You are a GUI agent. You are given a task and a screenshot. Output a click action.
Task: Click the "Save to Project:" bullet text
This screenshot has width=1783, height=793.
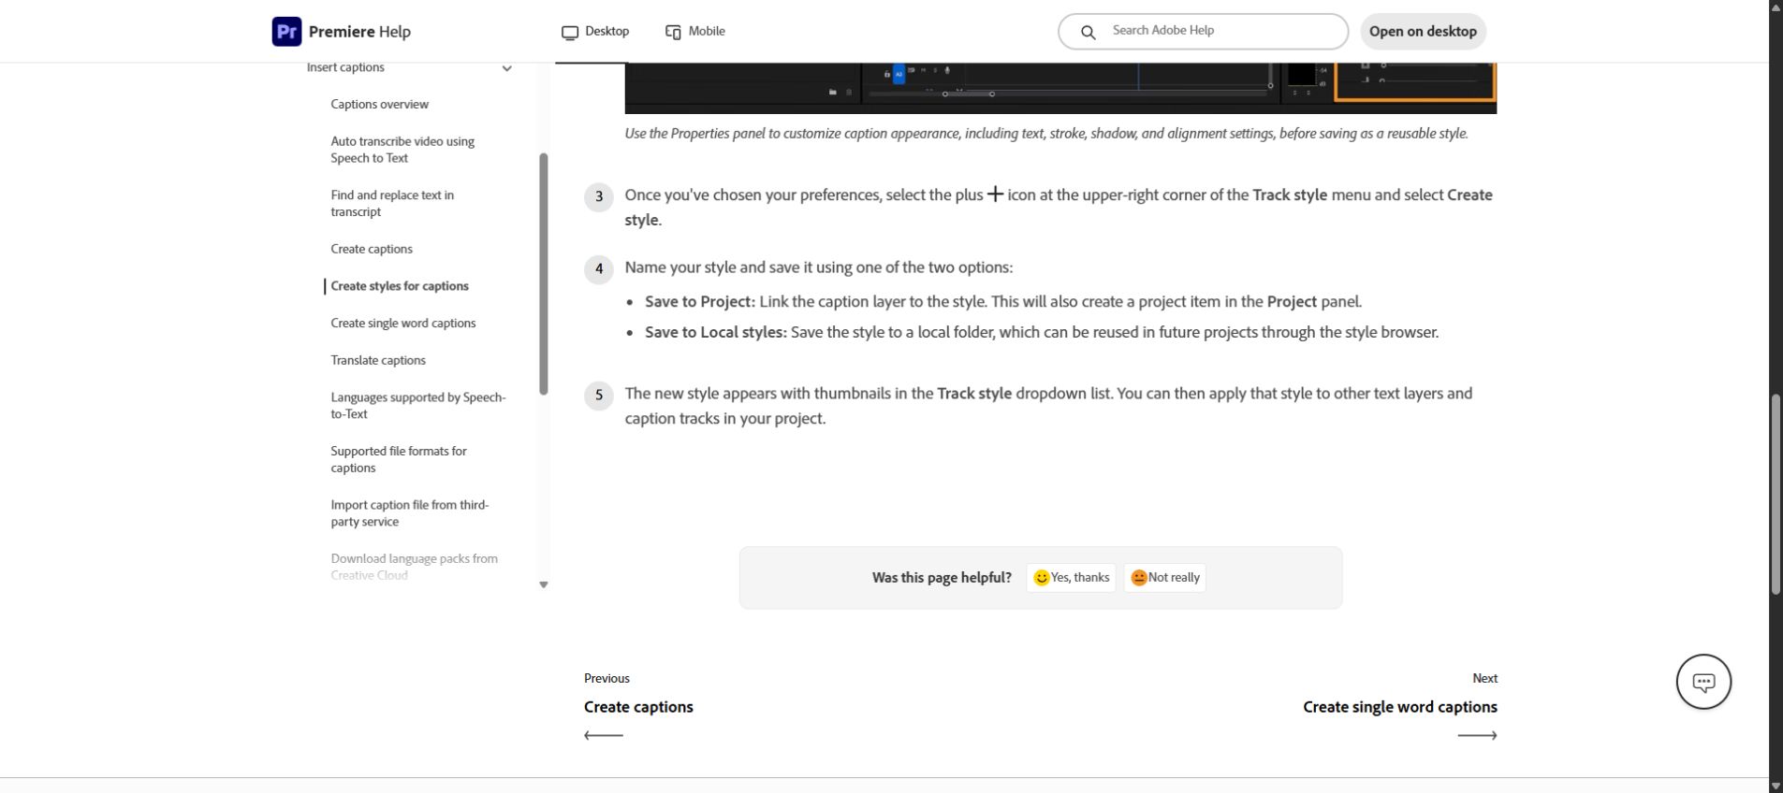(x=700, y=302)
